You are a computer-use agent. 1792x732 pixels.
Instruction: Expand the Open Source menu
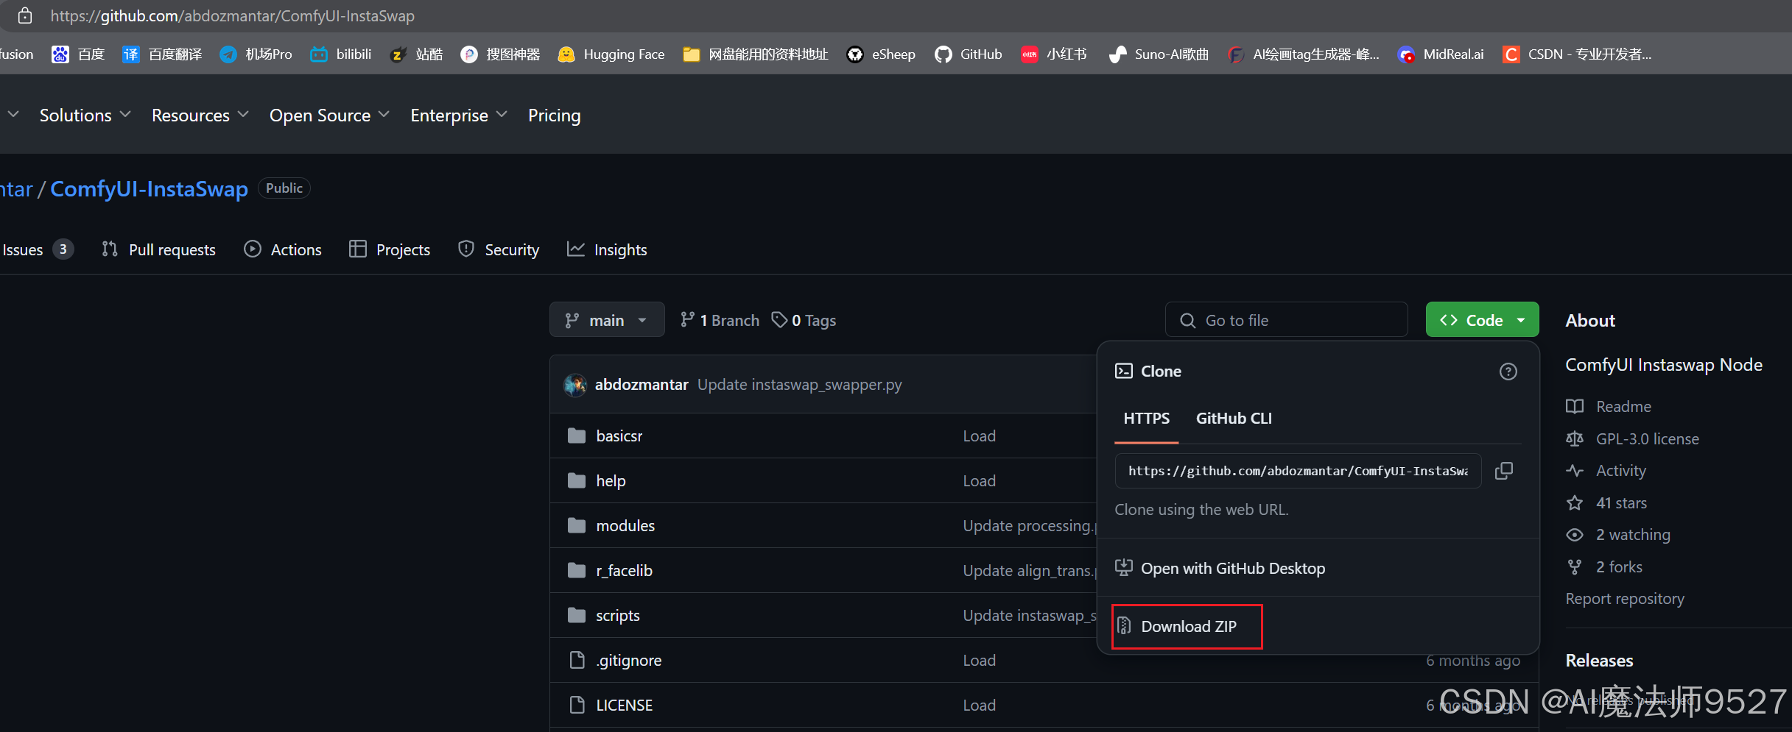click(x=328, y=116)
